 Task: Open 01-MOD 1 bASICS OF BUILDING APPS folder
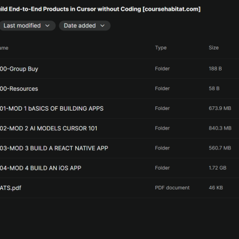(51, 109)
